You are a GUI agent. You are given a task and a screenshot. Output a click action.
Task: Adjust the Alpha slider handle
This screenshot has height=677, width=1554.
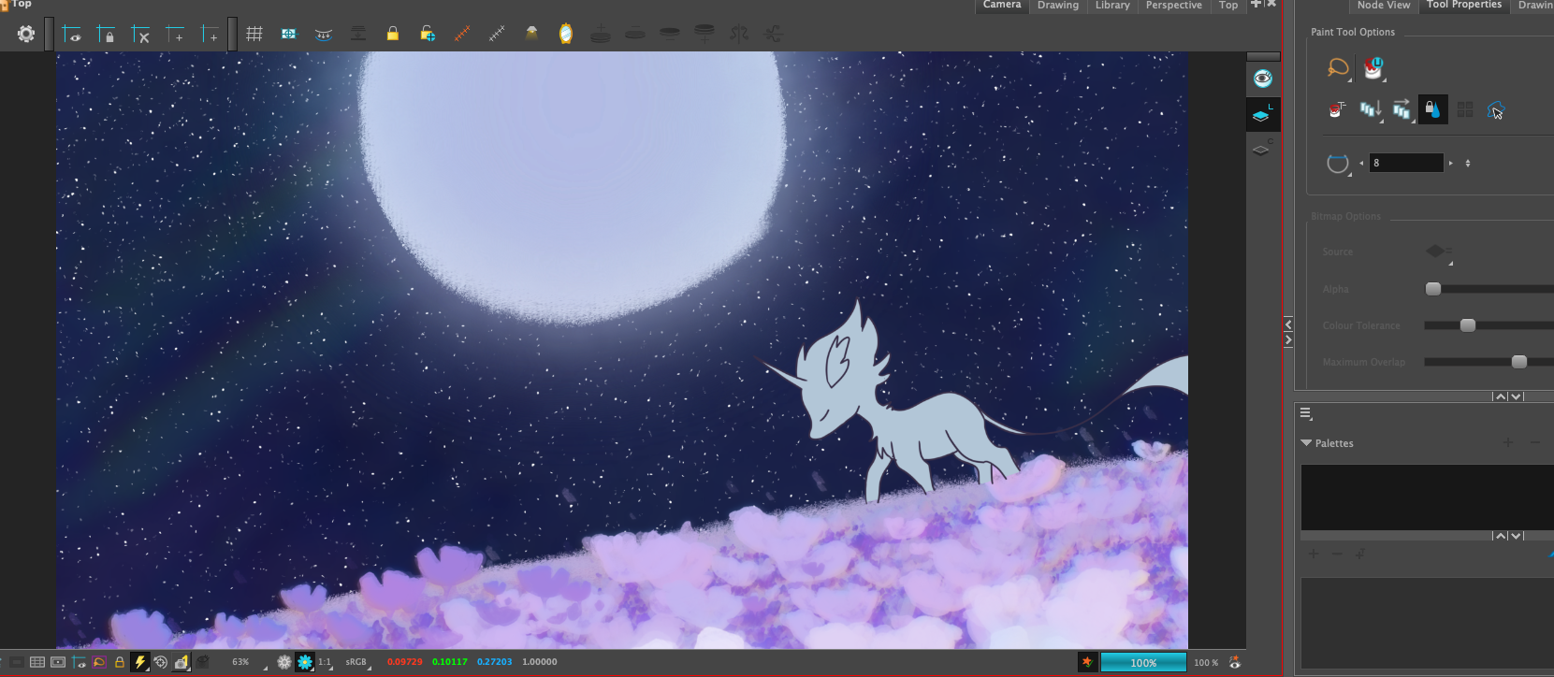pos(1433,289)
